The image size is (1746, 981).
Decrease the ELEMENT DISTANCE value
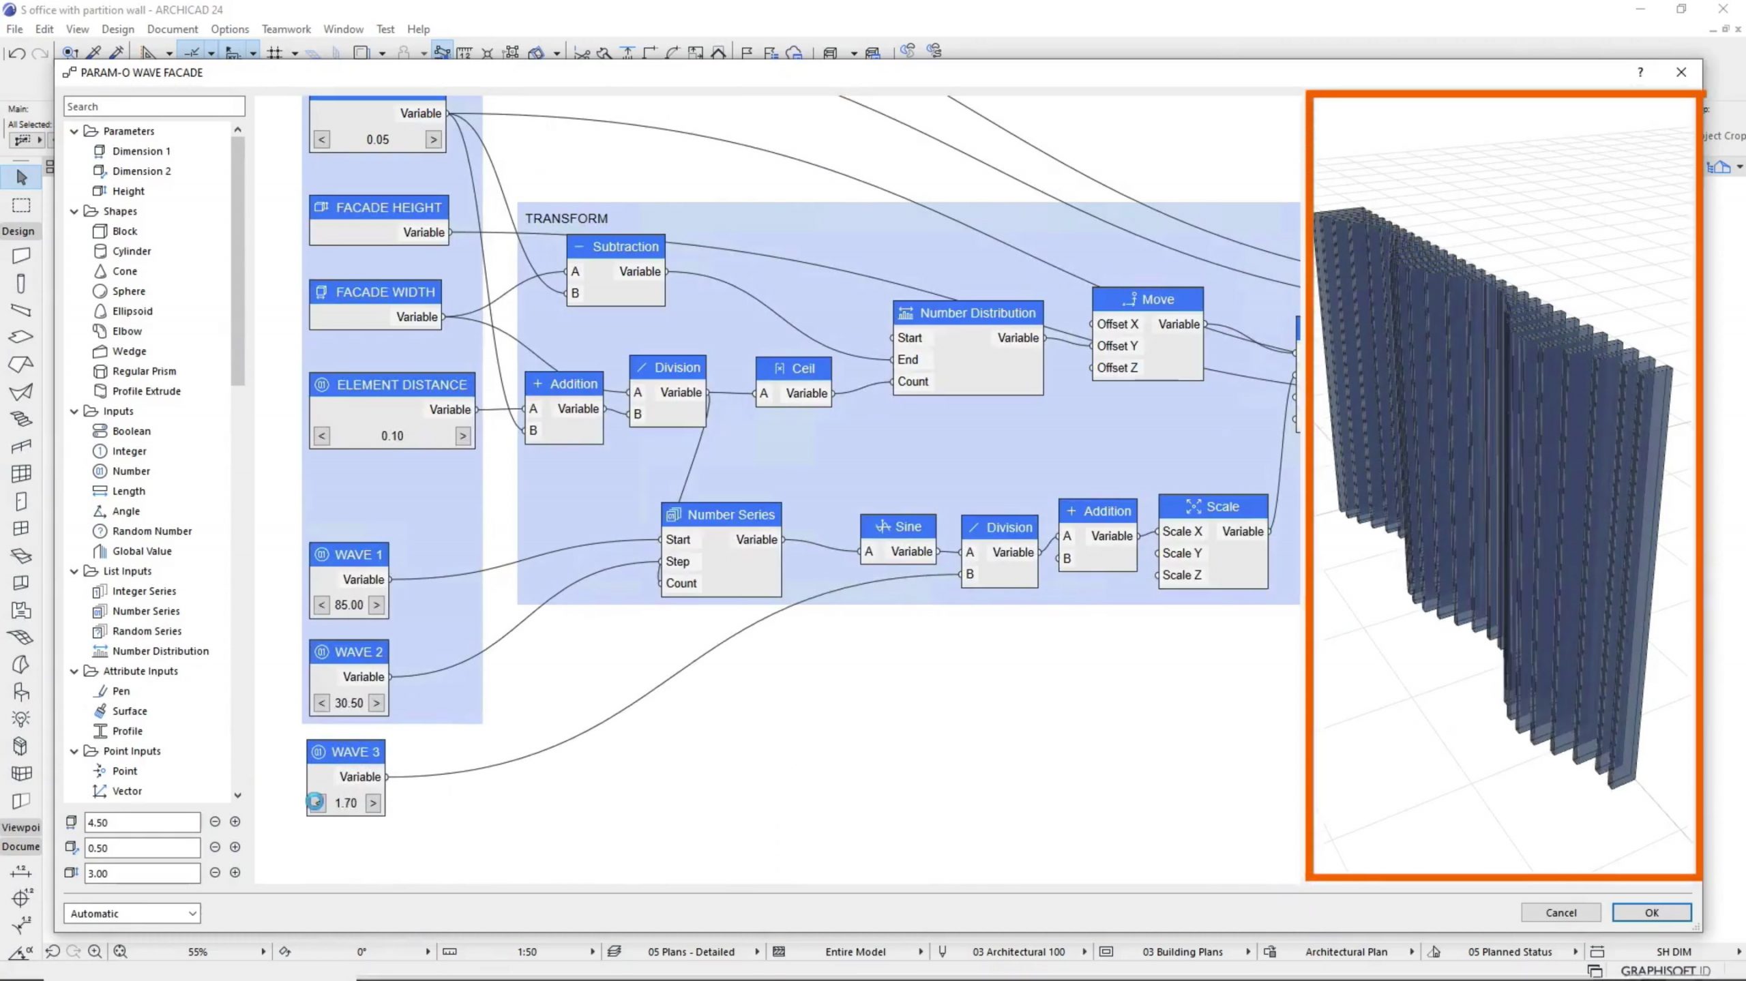(322, 436)
